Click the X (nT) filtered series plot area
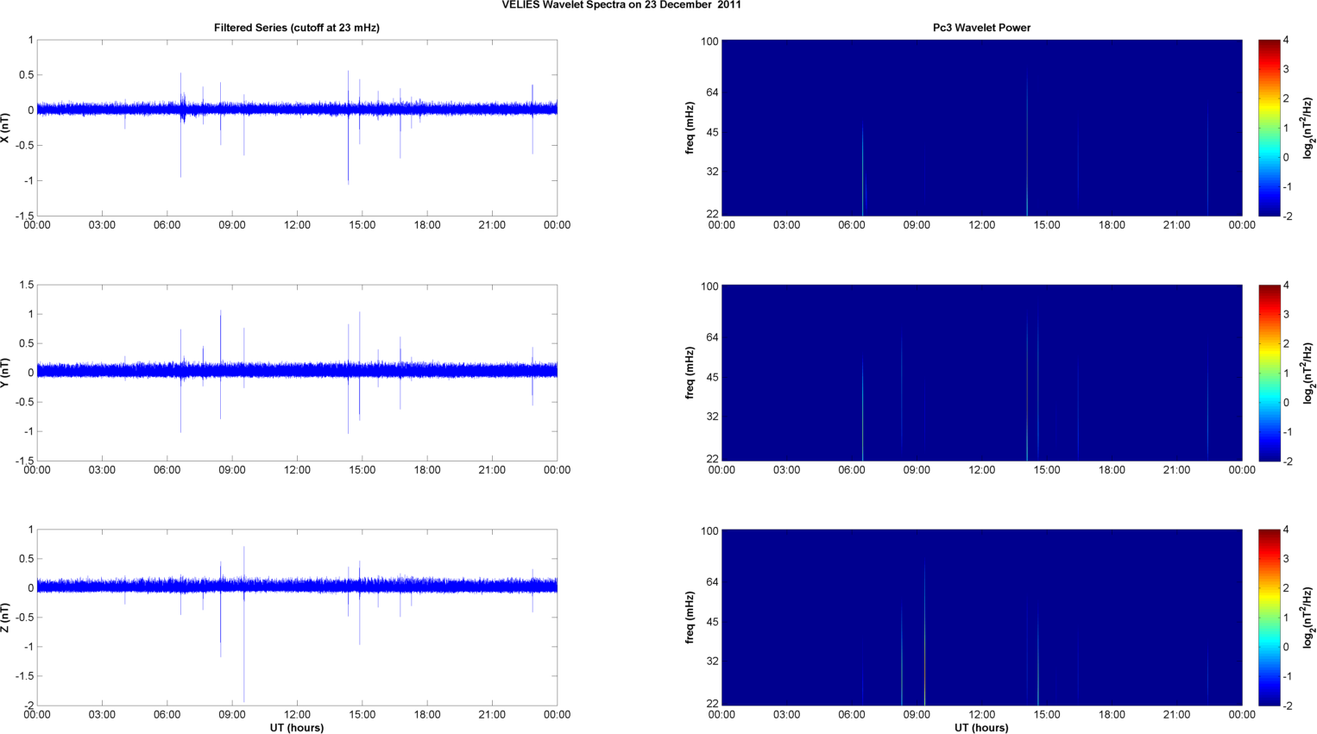 297,128
